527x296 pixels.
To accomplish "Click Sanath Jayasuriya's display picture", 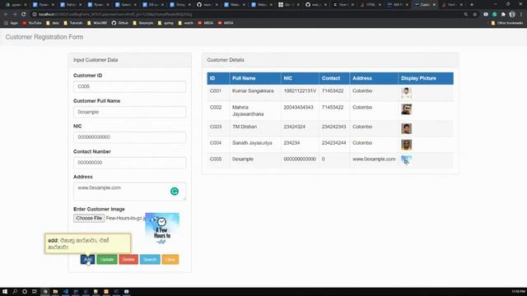I will (406, 145).
